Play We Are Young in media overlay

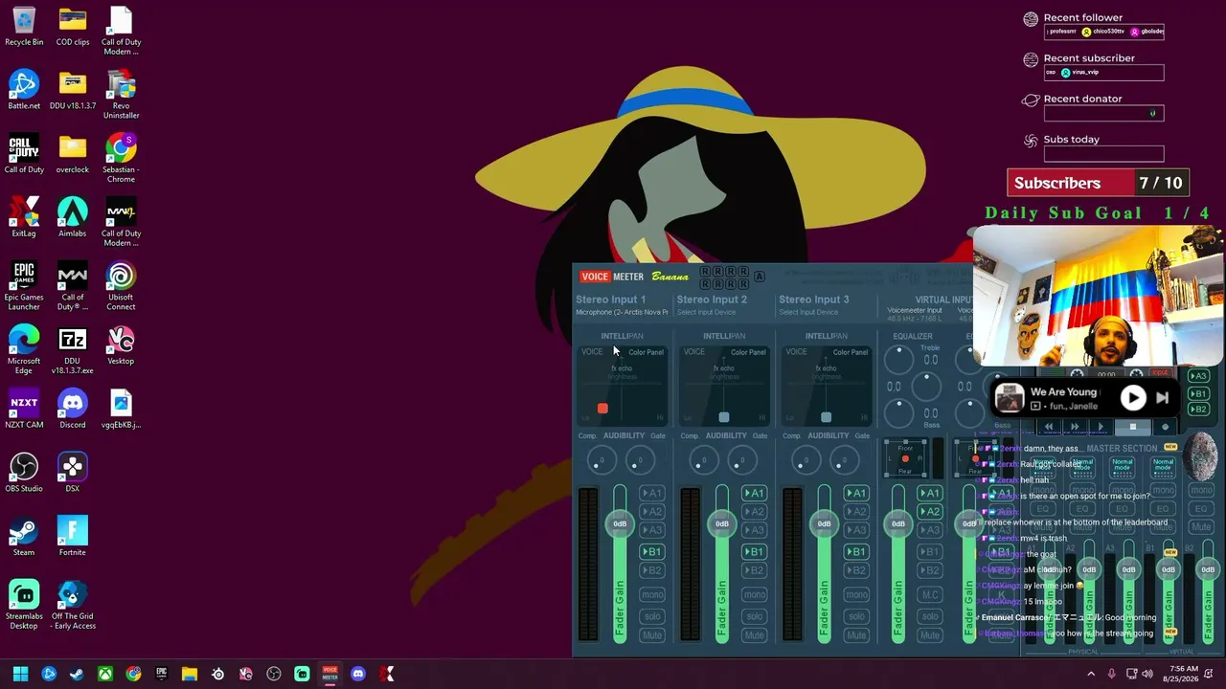(x=1133, y=398)
